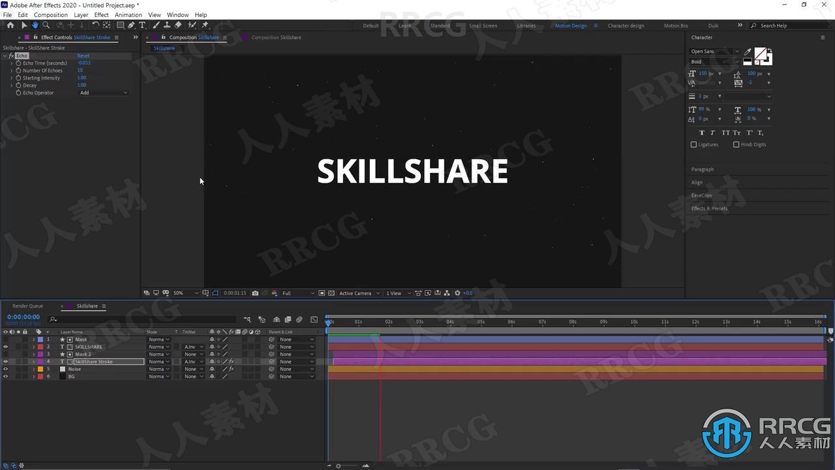Go to the Home screen icon
Screen dimensions: 835x470
10,25
